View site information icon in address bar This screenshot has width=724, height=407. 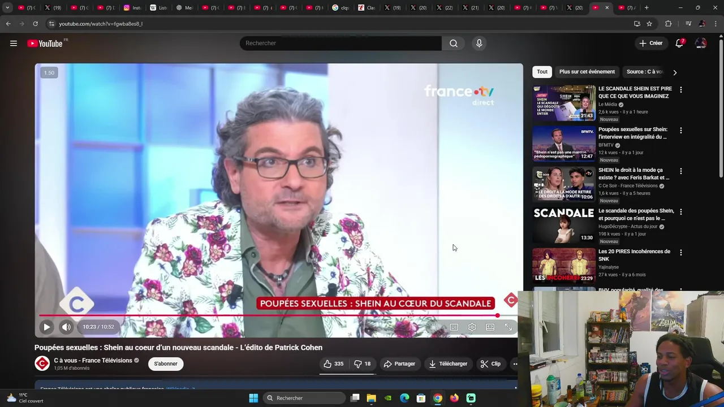coord(51,24)
